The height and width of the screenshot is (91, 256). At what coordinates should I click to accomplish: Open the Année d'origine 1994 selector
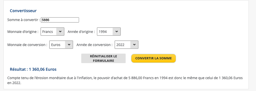coord(109,31)
